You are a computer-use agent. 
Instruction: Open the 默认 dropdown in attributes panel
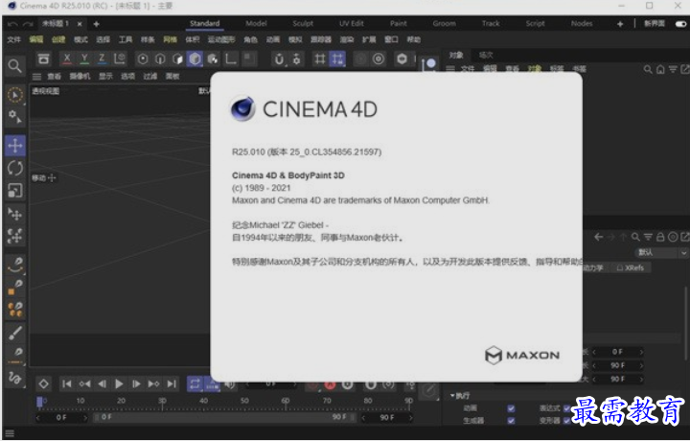point(661,253)
